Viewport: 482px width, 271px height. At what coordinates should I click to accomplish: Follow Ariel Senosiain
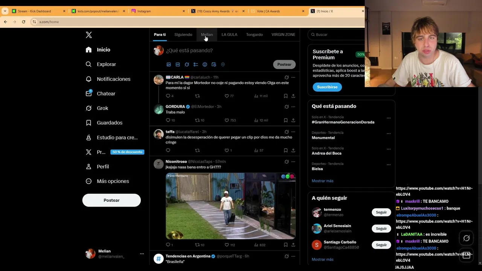coord(381,228)
